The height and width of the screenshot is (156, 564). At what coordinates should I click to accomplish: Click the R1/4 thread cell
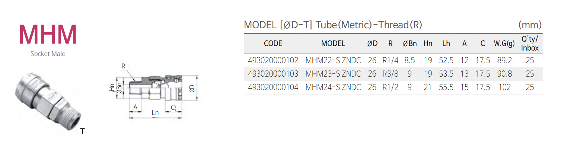pos(390,61)
